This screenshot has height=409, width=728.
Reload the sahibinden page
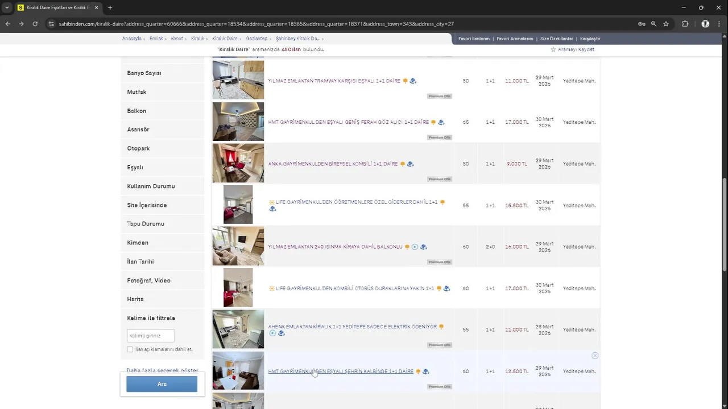pos(35,24)
